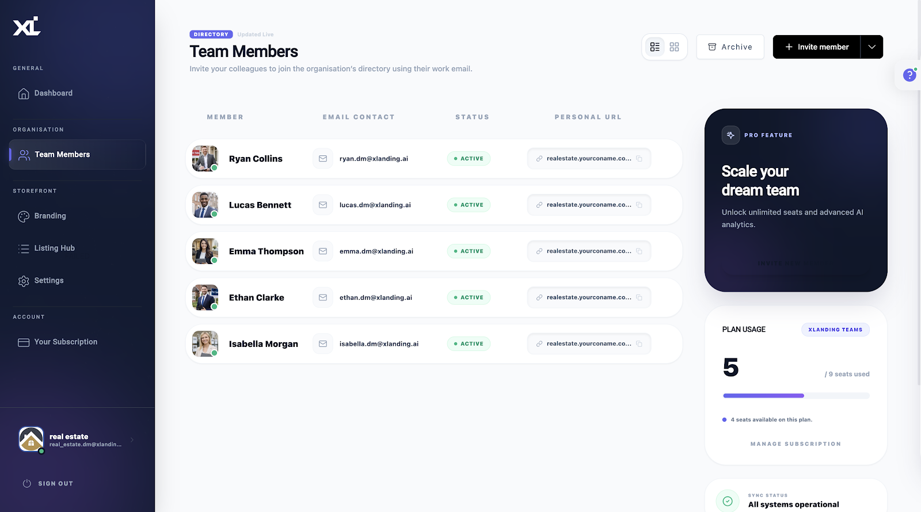Expand account menu chevron arrow
Screen dimensions: 921x512
point(132,440)
